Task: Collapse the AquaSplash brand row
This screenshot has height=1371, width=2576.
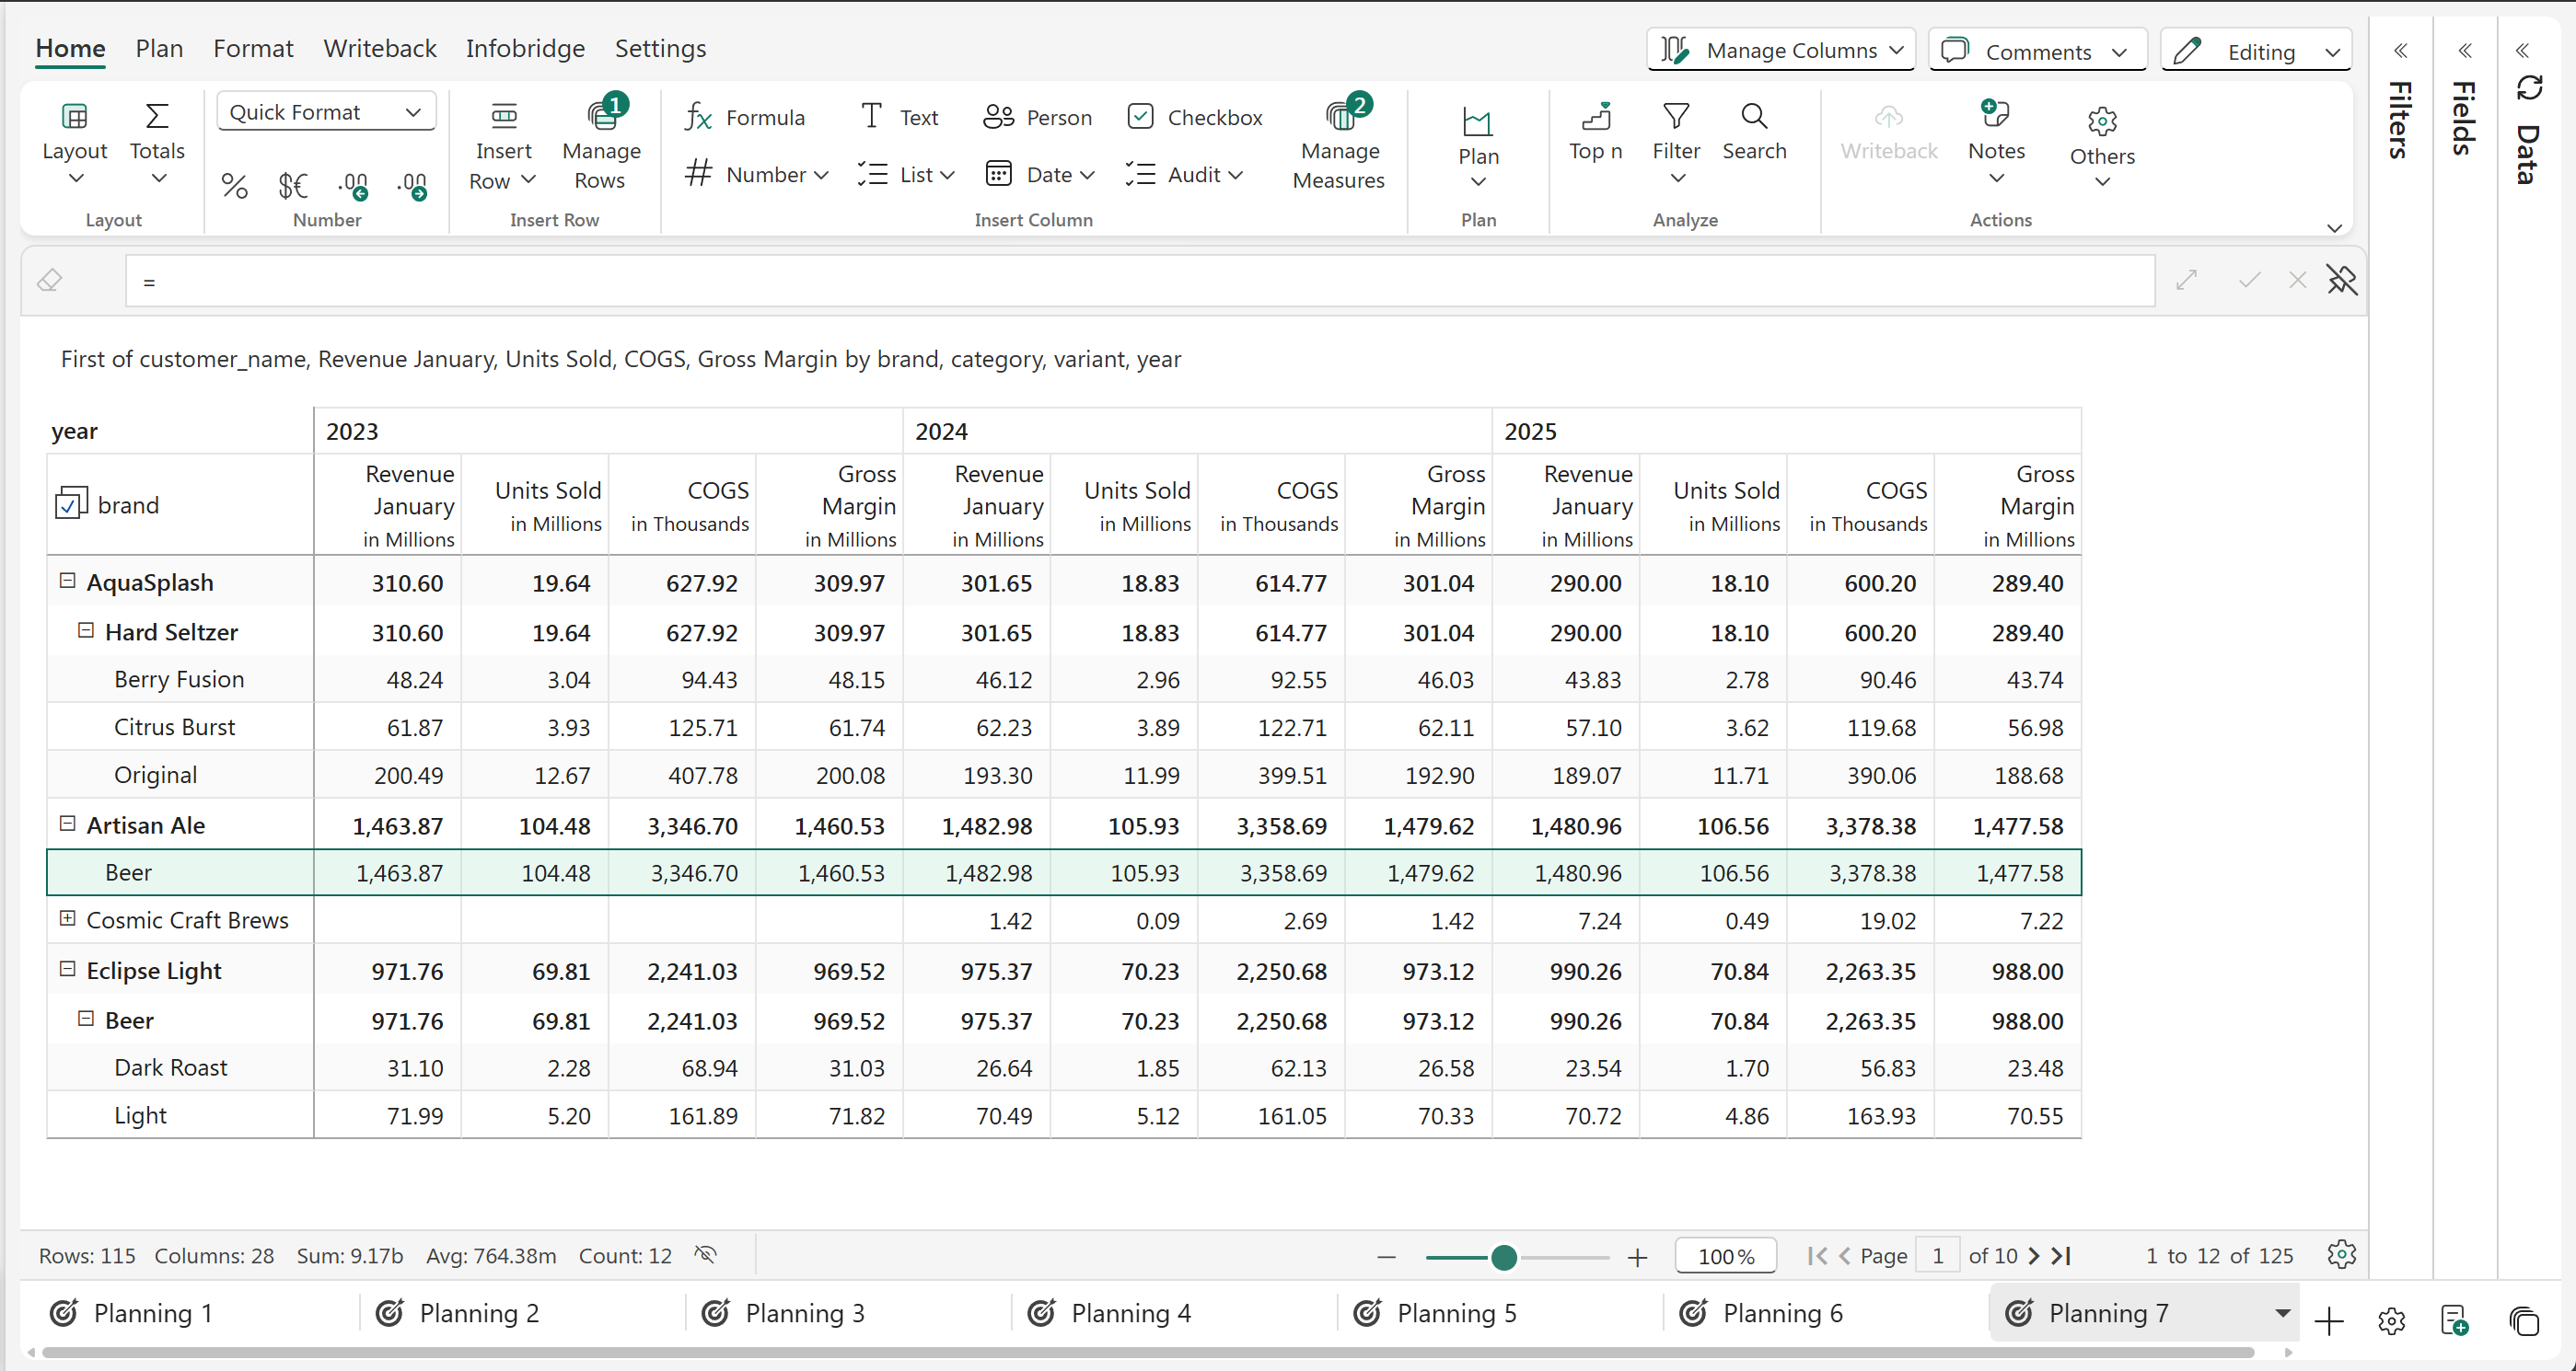Action: 67,581
